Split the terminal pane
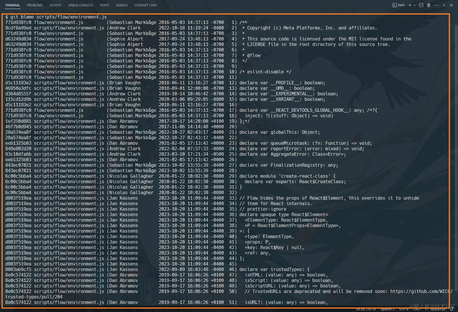 421,5
